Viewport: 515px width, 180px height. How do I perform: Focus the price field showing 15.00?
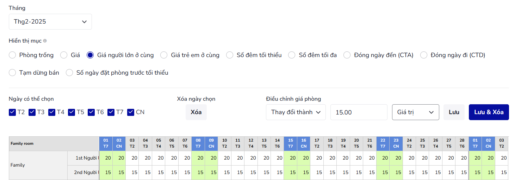[359, 112]
